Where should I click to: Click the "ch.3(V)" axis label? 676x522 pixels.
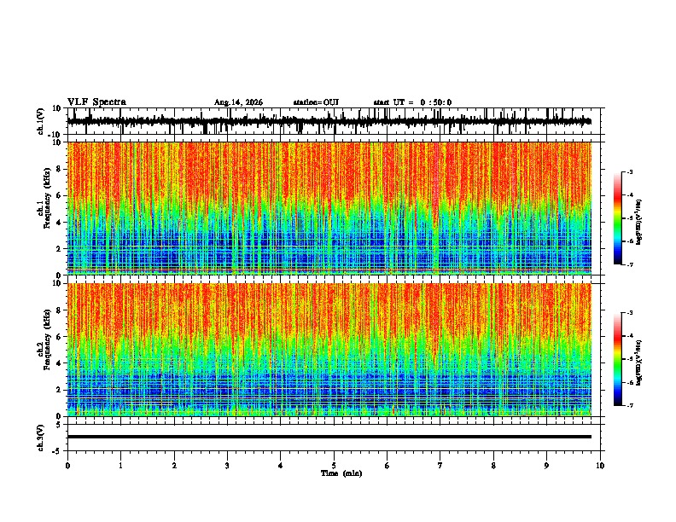pos(41,438)
